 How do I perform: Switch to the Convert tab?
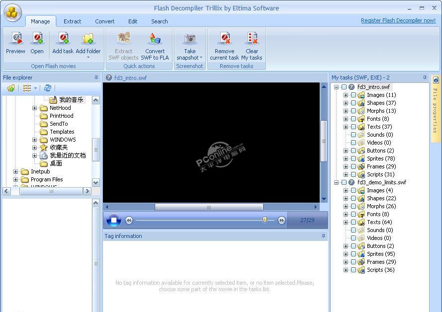point(105,21)
